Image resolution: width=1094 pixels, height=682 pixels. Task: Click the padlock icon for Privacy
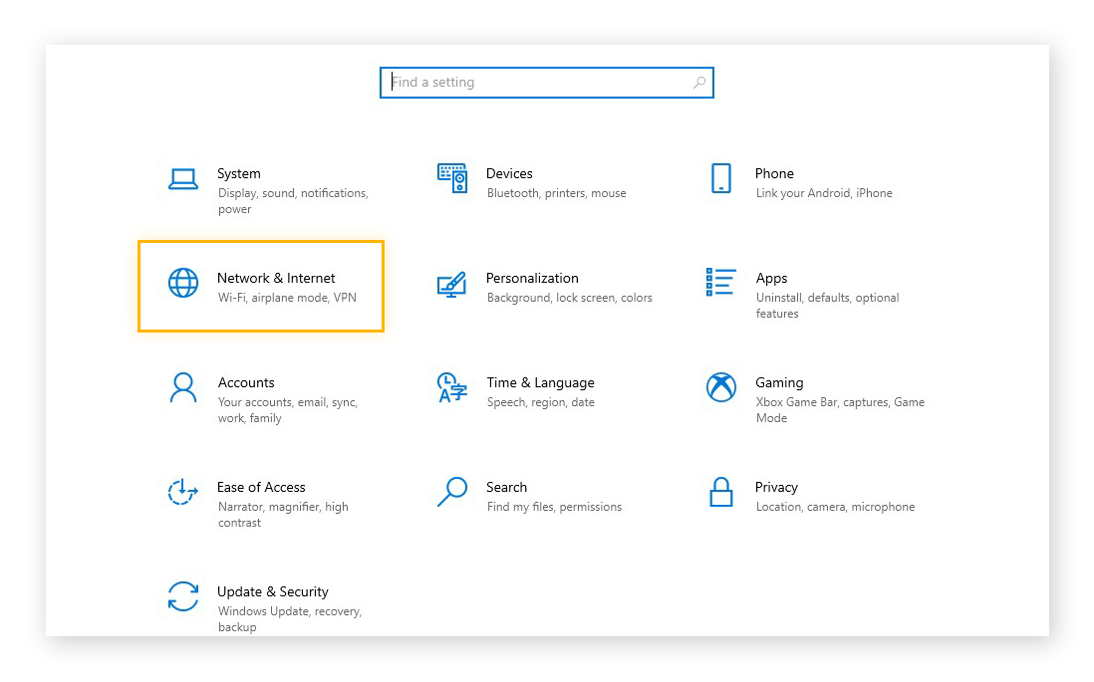720,492
